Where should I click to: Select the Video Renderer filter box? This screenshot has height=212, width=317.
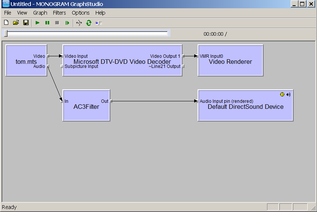[231, 60]
